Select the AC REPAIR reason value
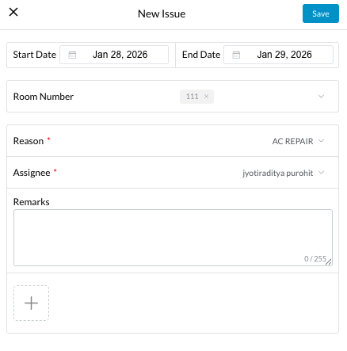Viewport: 347px width, 351px height. [292, 141]
